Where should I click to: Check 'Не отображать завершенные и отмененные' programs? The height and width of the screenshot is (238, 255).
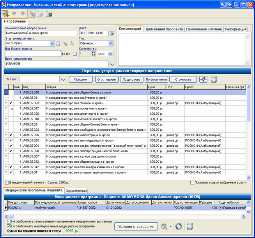click(x=9, y=221)
